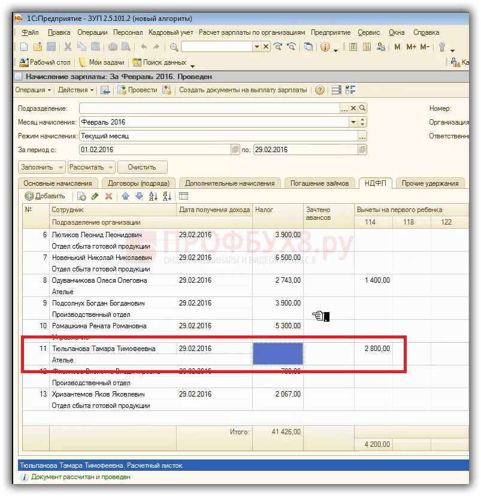
Task: Open calendar for period start date
Action: [x=235, y=150]
